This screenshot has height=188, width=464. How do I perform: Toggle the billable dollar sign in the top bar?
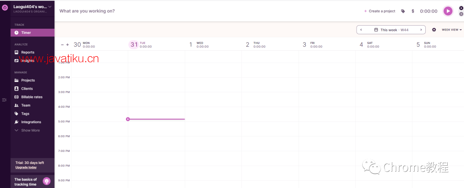[413, 11]
